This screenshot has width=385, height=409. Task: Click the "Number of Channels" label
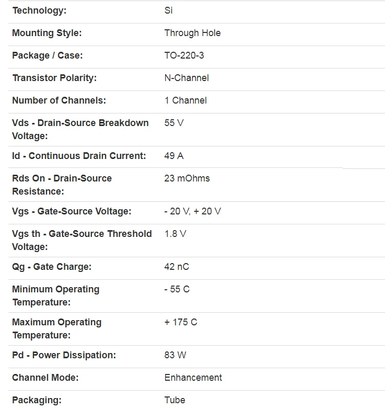[x=59, y=100]
